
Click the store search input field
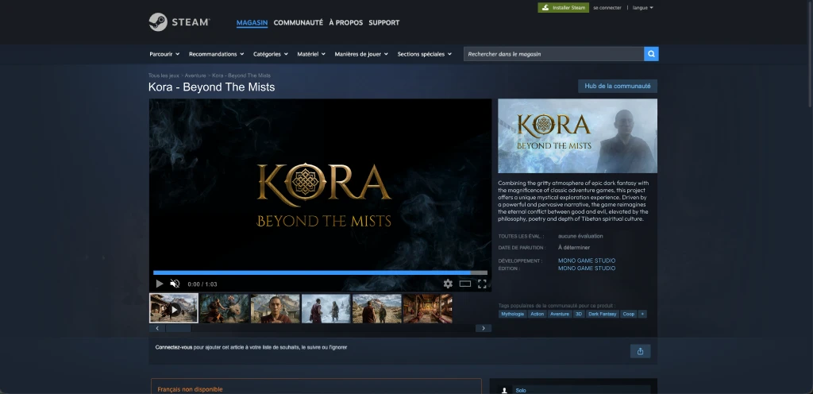pos(553,54)
